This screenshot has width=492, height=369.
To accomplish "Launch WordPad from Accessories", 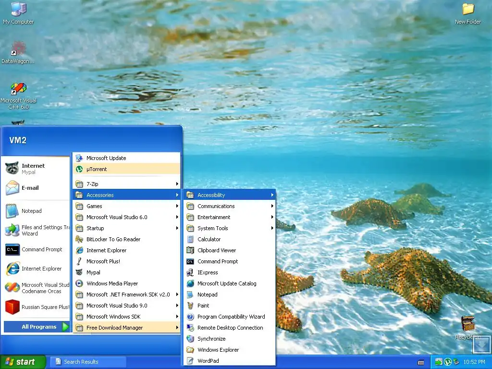I will click(x=230, y=361).
